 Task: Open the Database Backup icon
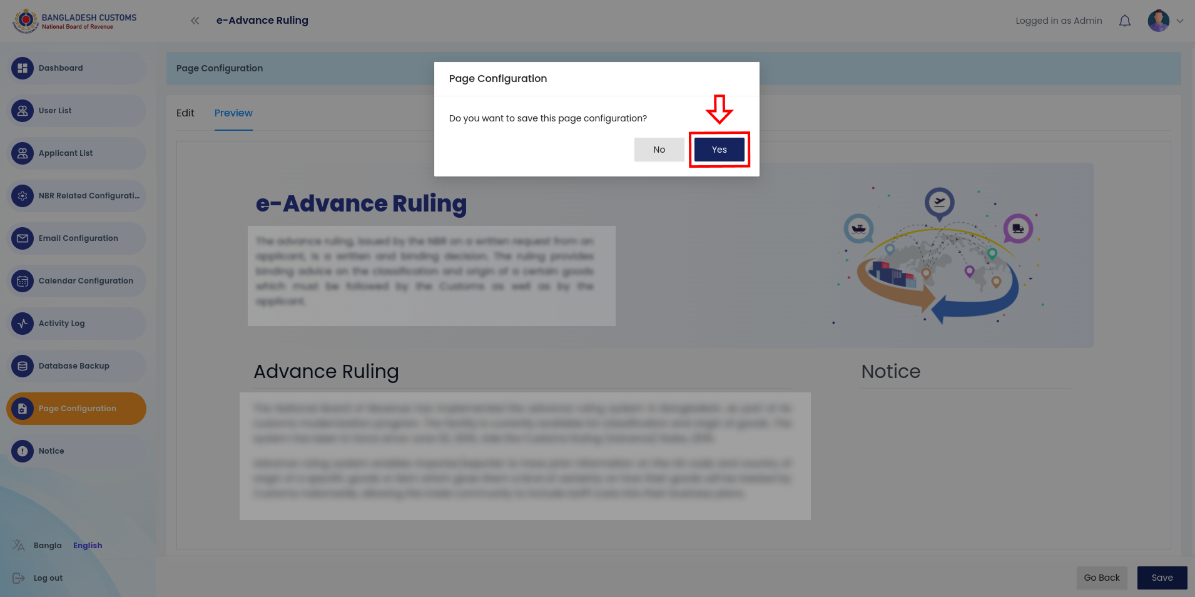coord(23,366)
